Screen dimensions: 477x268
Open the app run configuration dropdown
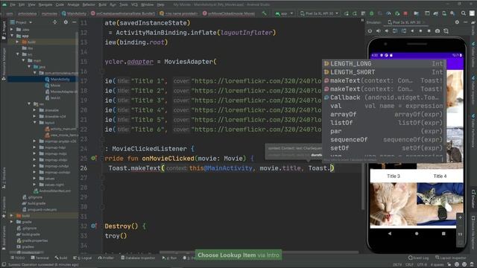point(284,13)
